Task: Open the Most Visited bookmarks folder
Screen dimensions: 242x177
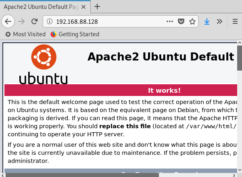Action: pyautogui.click(x=26, y=34)
